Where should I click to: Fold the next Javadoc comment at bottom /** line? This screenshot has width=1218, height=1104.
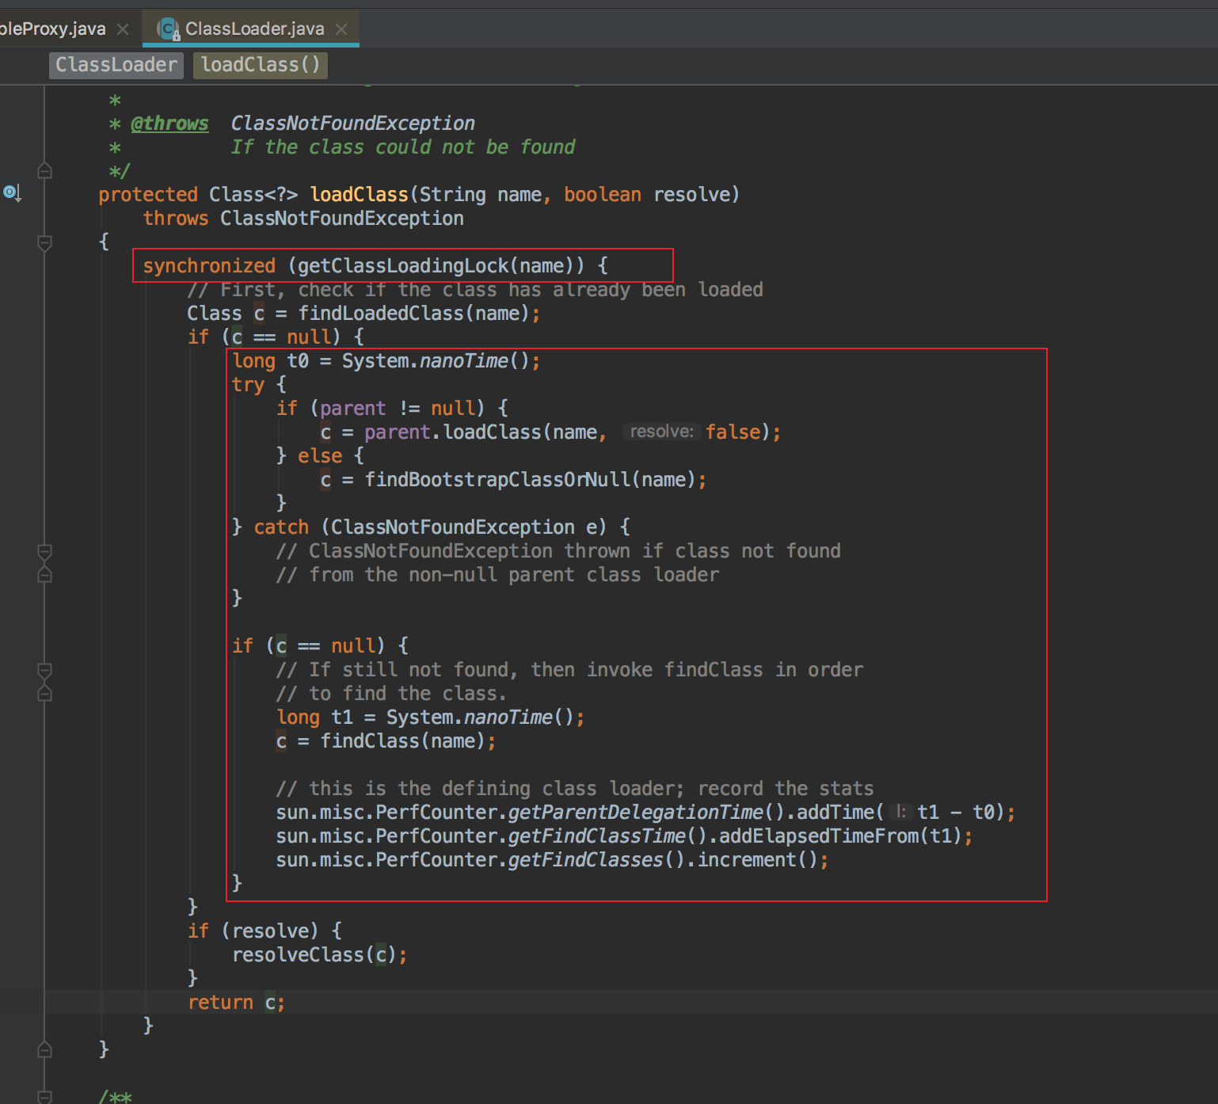(x=45, y=1097)
